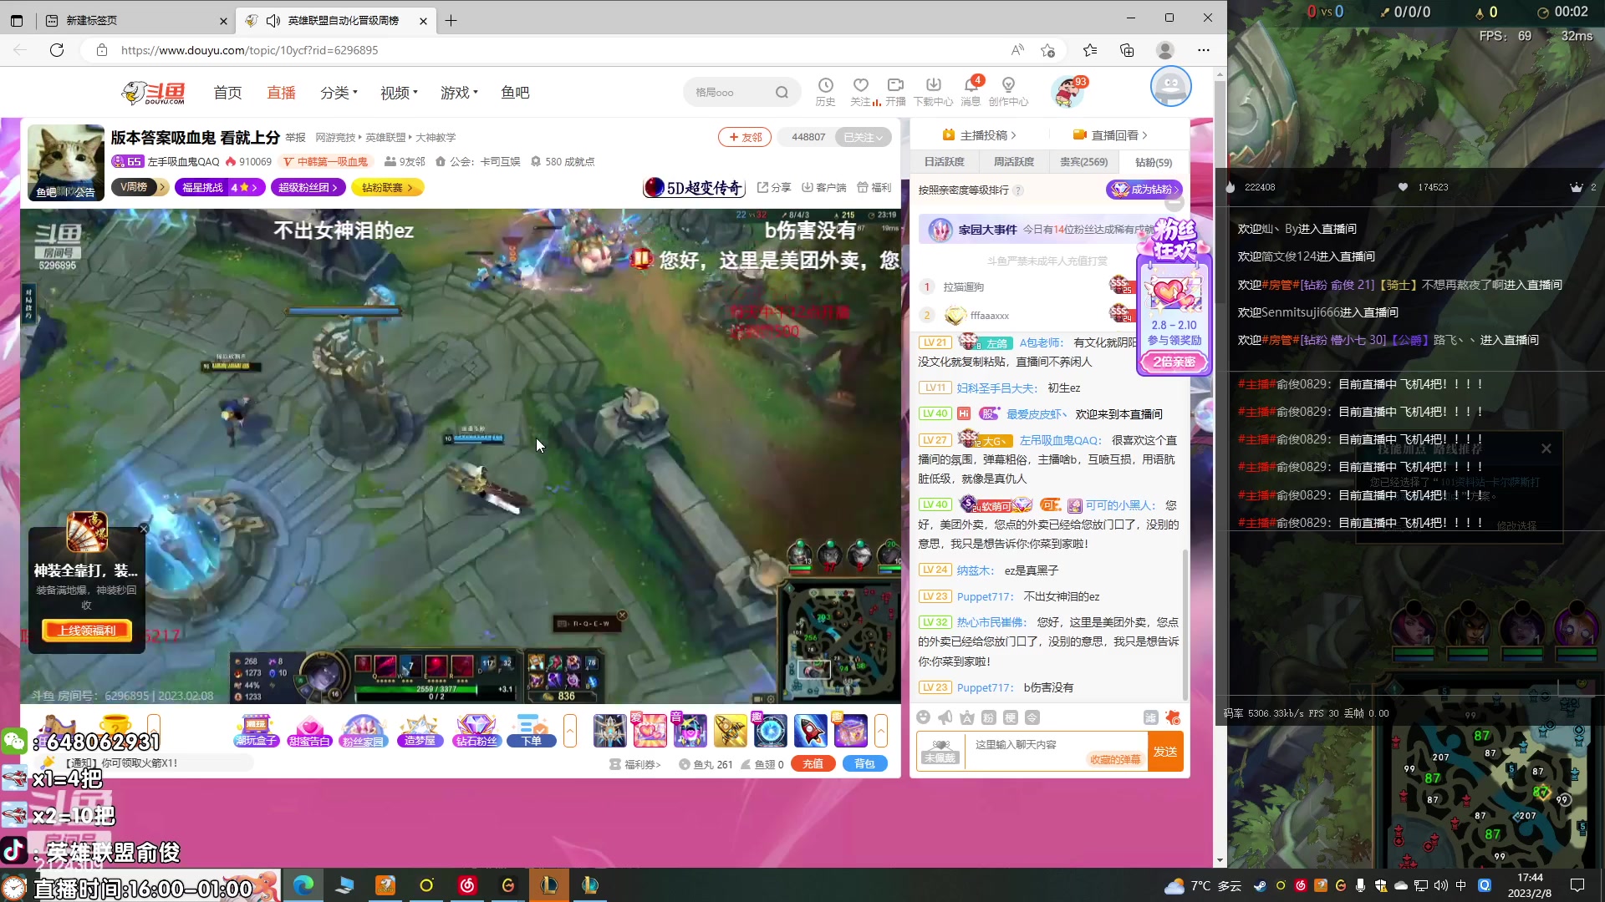1605x902 pixels.
Task: Go to 直播 nav item
Action: [x=281, y=93]
